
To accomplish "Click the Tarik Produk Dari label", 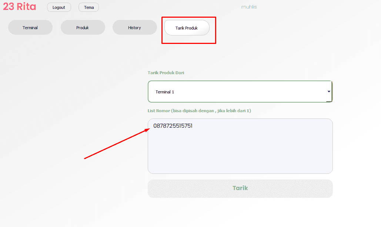I will pos(166,73).
